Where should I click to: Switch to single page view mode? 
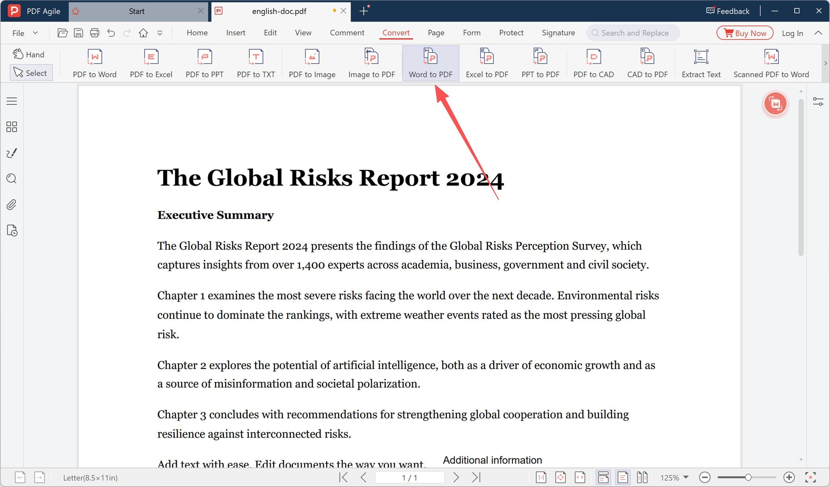tap(622, 477)
